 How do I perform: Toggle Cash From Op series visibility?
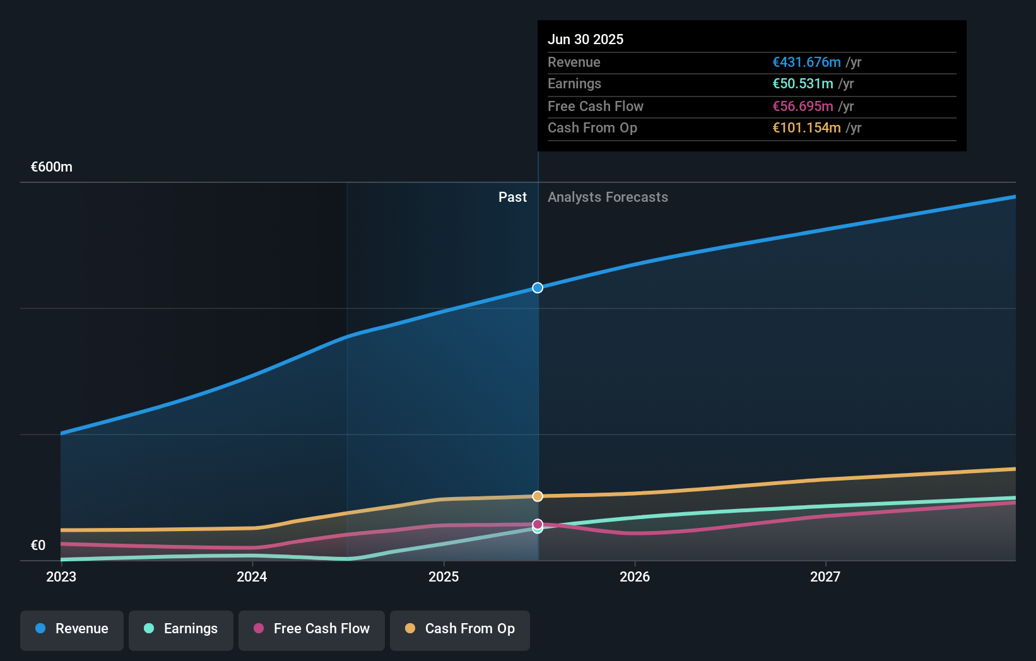click(x=460, y=630)
